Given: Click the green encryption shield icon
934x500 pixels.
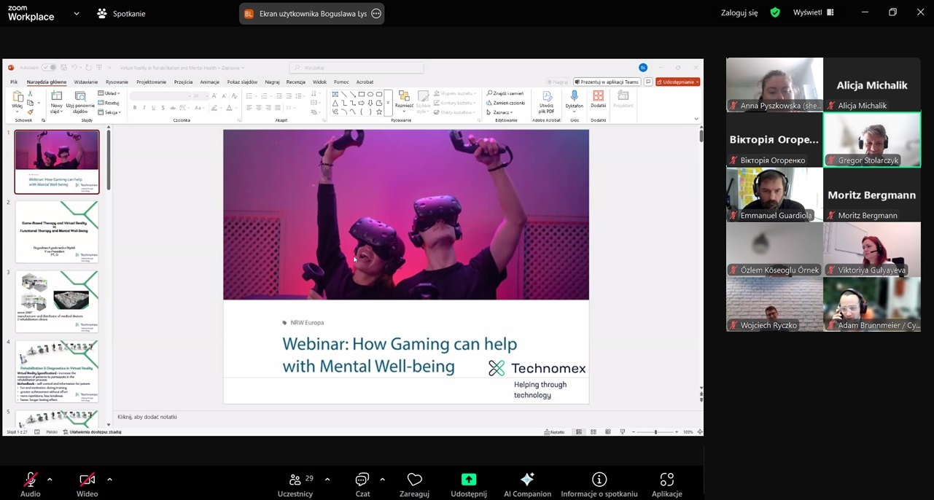Looking at the screenshot, I should click(775, 12).
